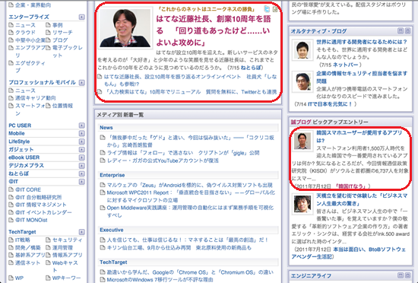This screenshot has width=418, height=283.
Task: Click the right header icon of オルタナティブ・ブログ panel
Action: tap(407, 31)
